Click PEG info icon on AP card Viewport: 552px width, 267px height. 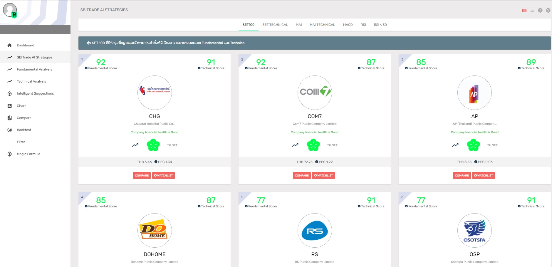pos(476,162)
